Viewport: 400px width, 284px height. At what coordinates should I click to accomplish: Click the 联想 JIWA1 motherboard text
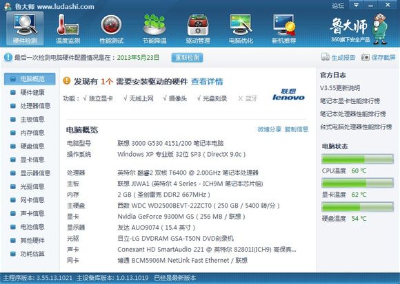(190, 184)
